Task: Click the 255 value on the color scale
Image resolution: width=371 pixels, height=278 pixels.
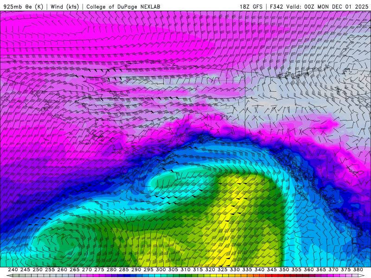Action: point(50,270)
